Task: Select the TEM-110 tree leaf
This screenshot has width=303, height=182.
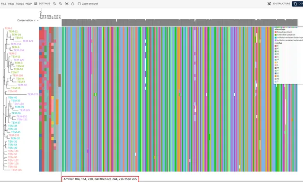Action: coord(18,75)
